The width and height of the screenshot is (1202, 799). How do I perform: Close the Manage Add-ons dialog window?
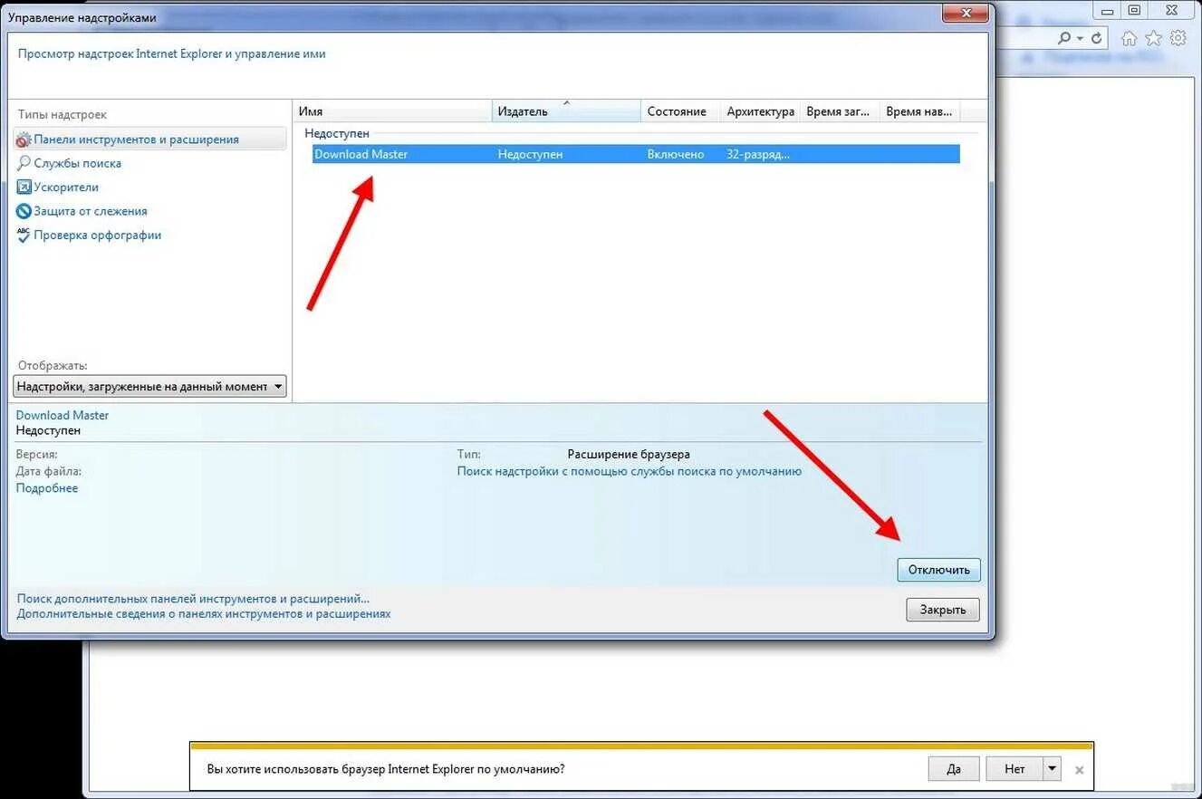click(x=965, y=13)
